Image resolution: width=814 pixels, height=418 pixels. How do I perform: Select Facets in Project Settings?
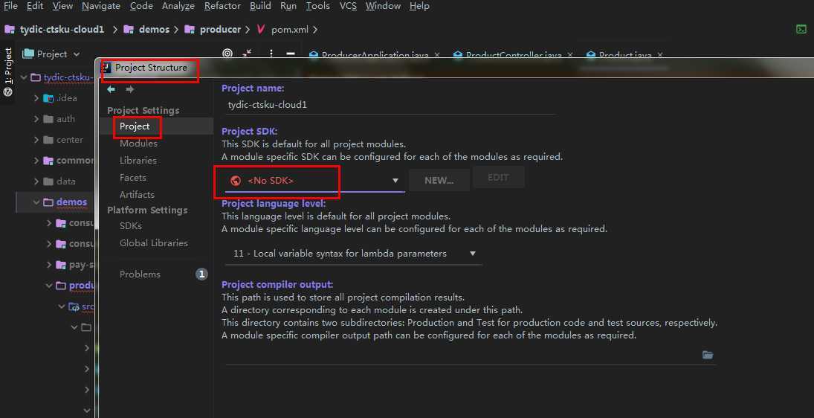tap(133, 178)
